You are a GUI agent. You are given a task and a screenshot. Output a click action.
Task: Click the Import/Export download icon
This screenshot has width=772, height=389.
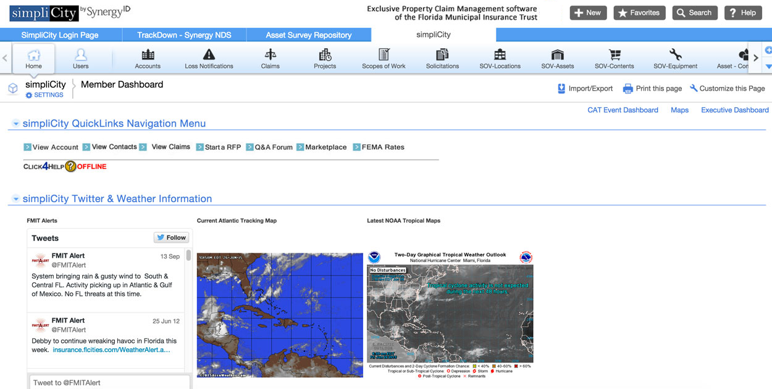point(561,89)
